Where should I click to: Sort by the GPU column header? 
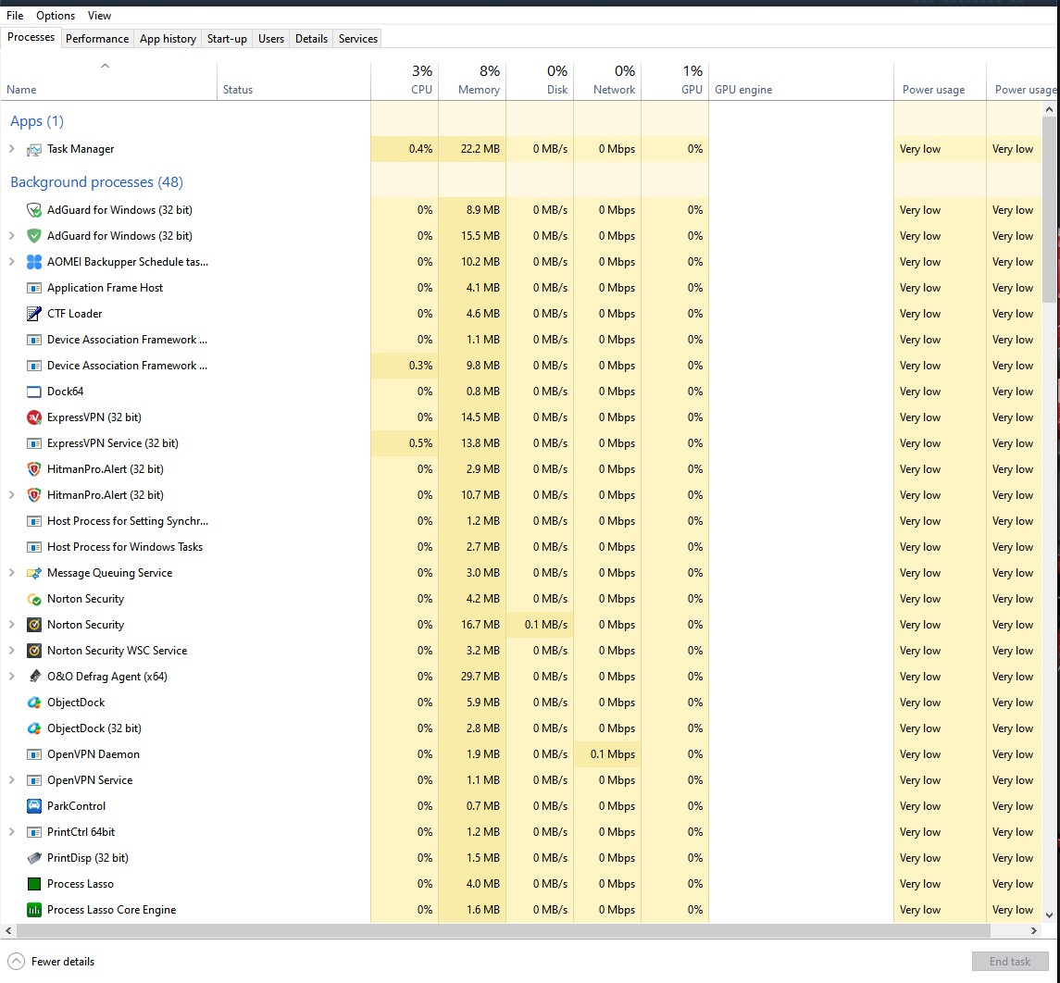point(675,81)
